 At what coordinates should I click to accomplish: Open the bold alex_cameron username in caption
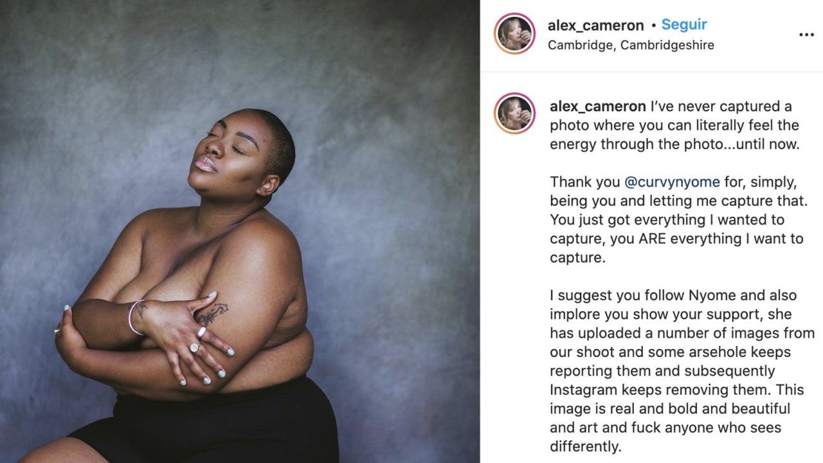pos(598,106)
